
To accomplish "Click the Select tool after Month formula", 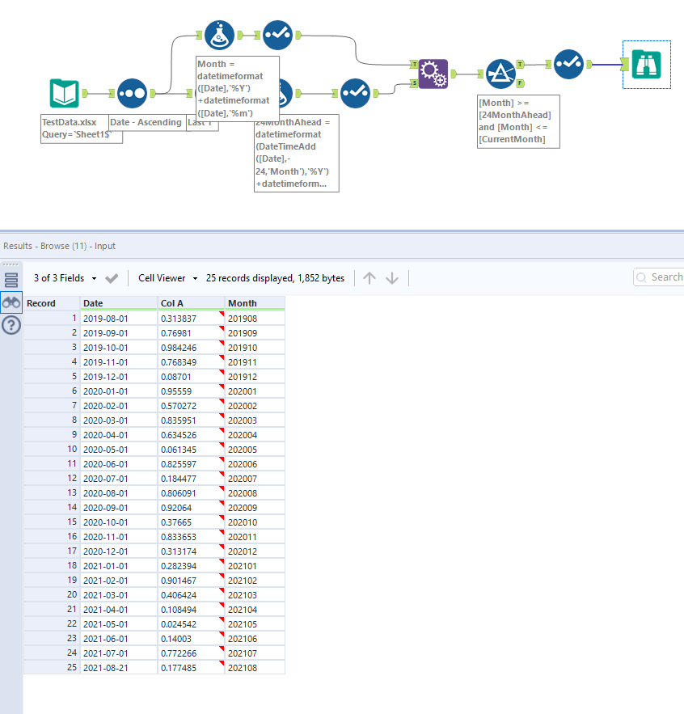I will [278, 35].
